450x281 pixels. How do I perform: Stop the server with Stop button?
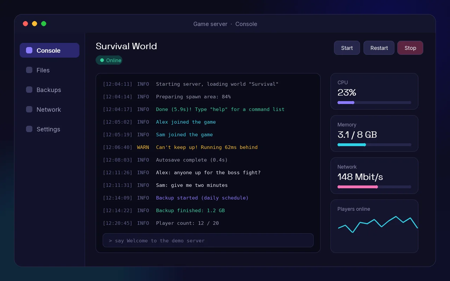coord(410,48)
